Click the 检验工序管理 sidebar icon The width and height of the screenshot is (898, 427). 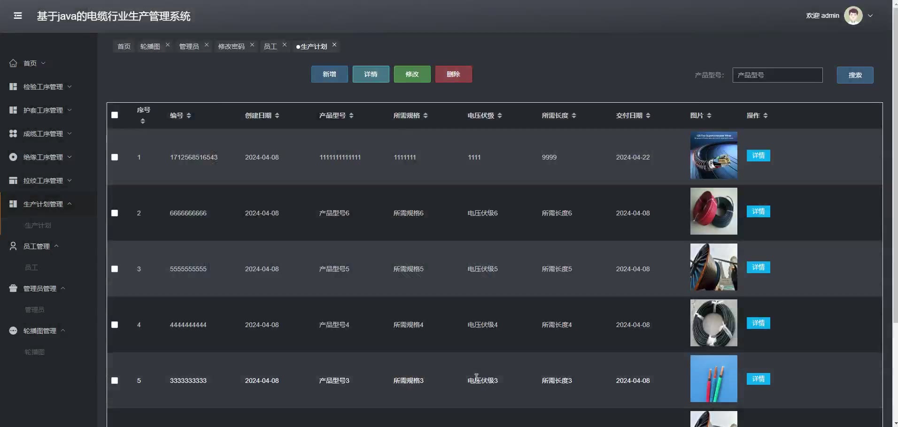pos(13,86)
